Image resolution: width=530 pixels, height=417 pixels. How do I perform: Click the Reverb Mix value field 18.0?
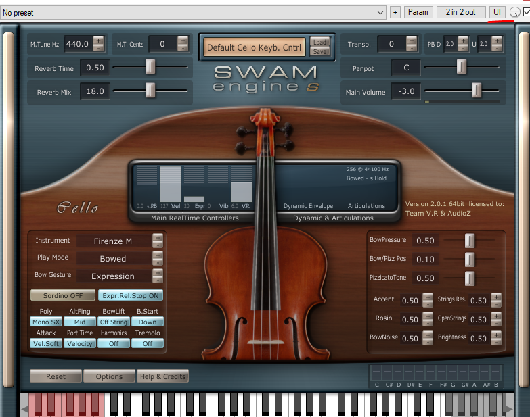click(x=95, y=91)
